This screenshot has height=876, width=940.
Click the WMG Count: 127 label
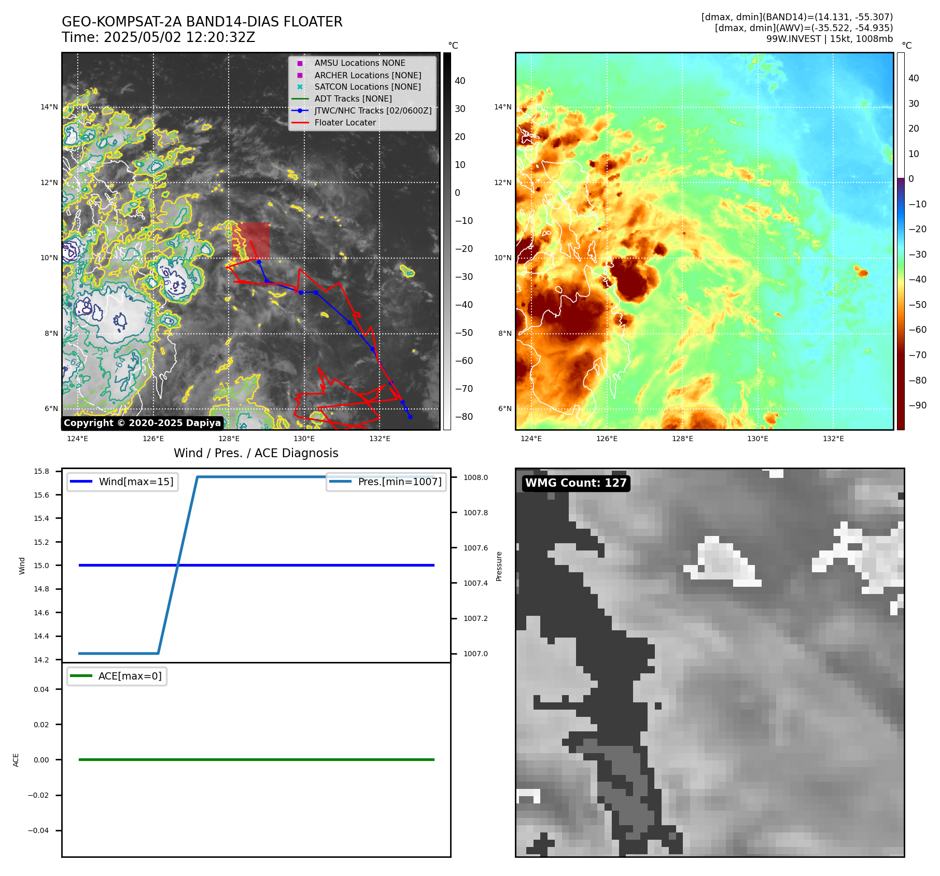(576, 483)
